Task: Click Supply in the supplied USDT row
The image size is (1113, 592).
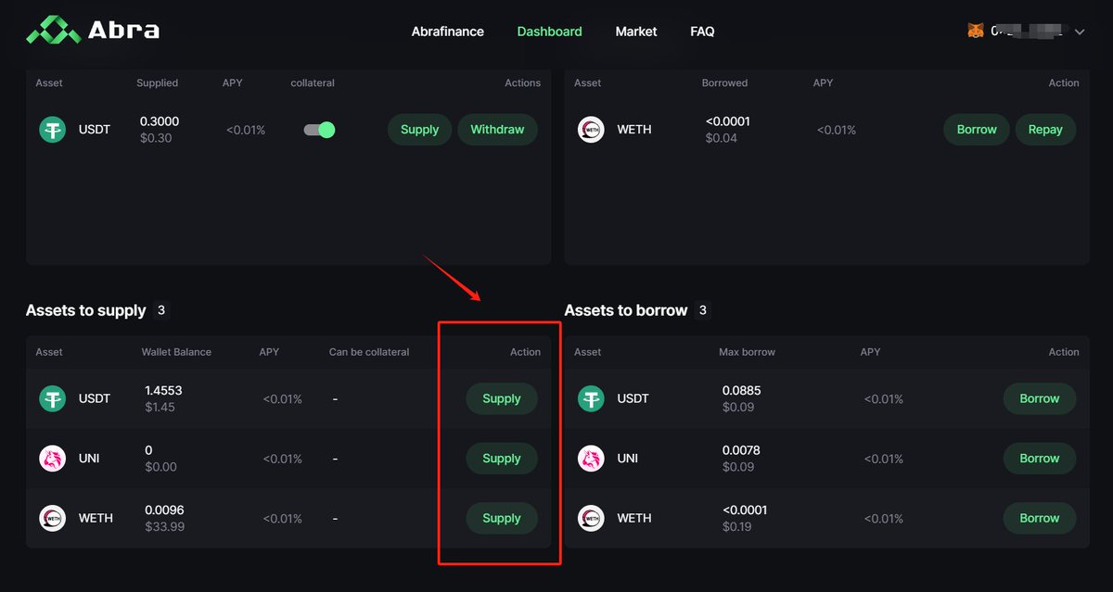Action: 419,130
